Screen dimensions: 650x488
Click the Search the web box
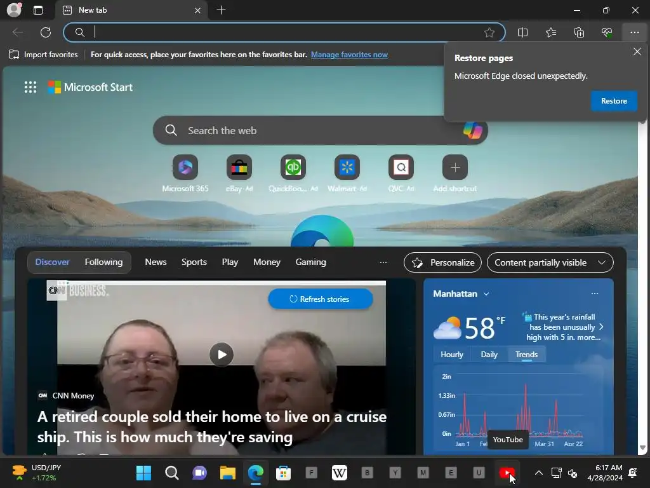pyautogui.click(x=320, y=130)
